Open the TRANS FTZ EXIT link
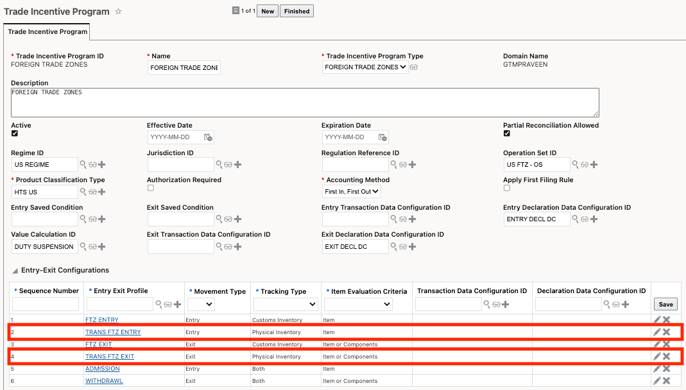This screenshot has width=686, height=390. 110,357
